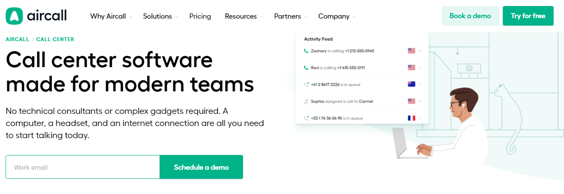
Task: Click the assigned-call icon beside Sophia
Action: tap(306, 101)
